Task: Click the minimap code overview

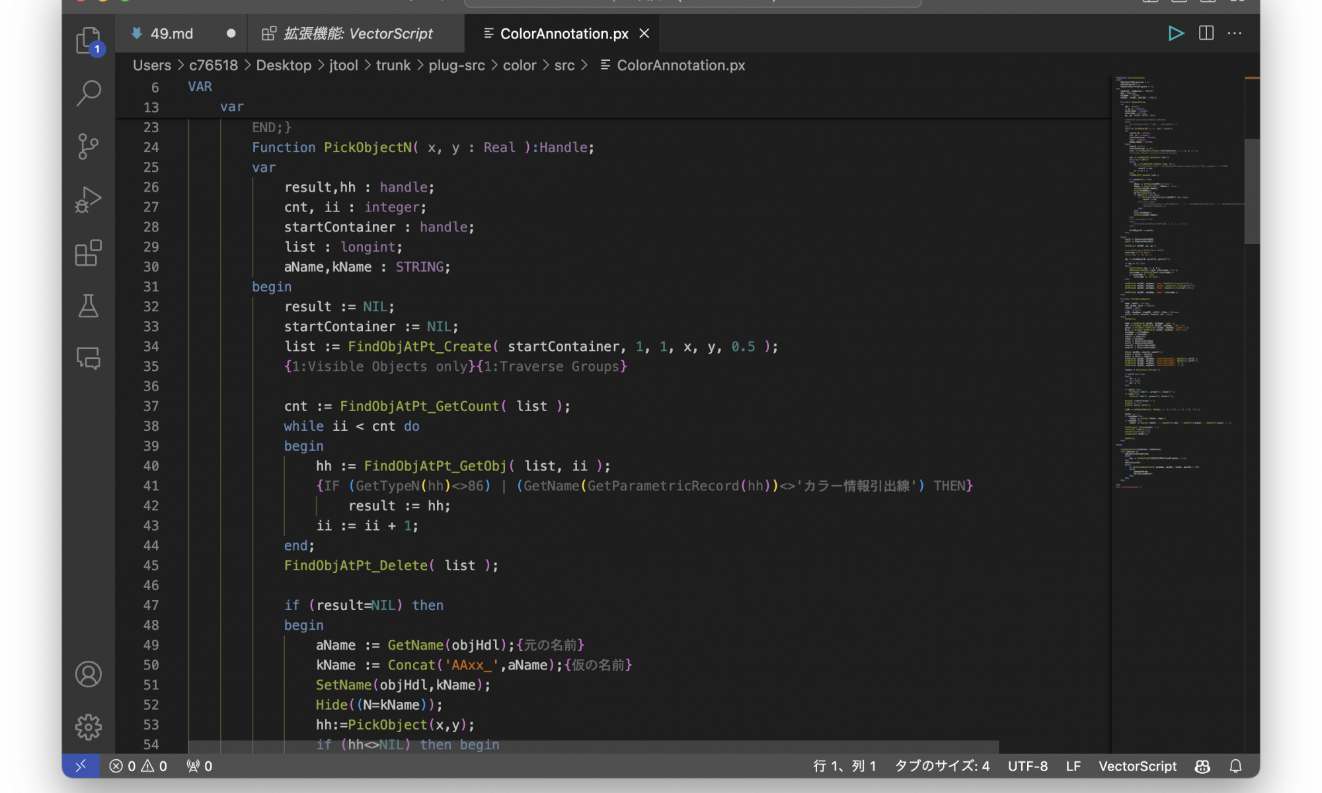Action: [1177, 284]
